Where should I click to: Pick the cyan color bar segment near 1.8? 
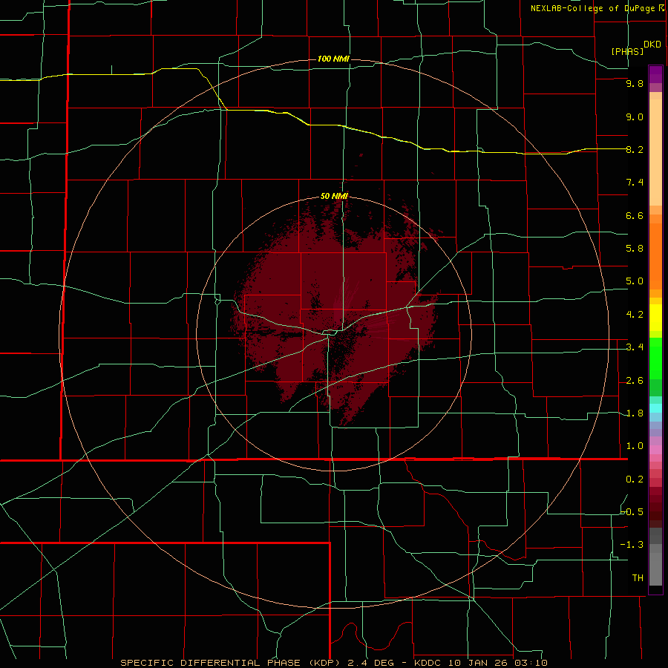pyautogui.click(x=655, y=408)
